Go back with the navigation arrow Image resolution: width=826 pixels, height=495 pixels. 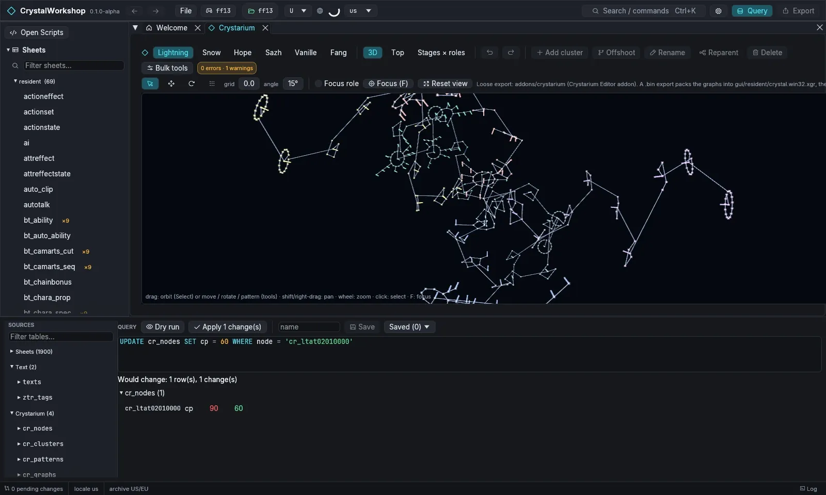tap(135, 11)
